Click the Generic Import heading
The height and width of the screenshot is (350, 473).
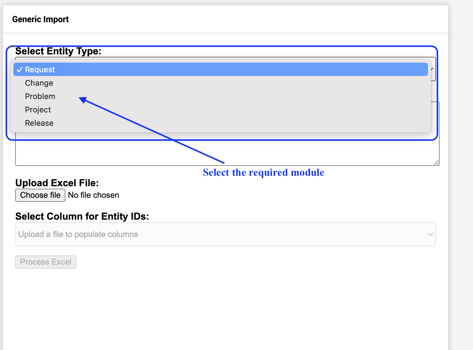[x=40, y=19]
